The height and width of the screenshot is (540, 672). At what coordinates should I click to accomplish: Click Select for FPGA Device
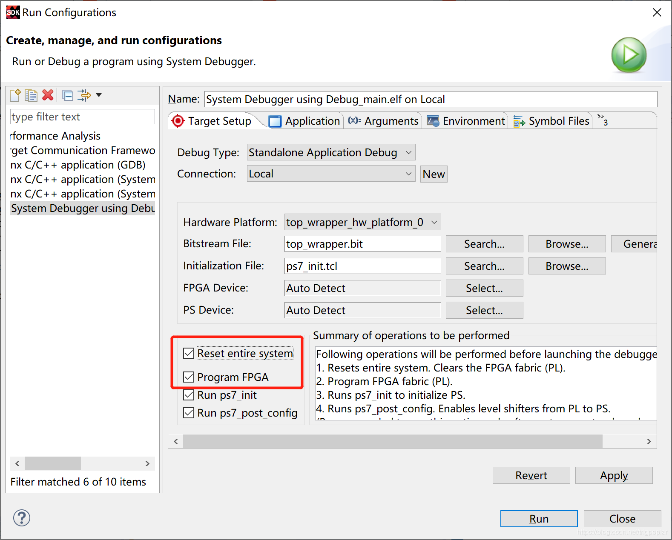pyautogui.click(x=484, y=288)
